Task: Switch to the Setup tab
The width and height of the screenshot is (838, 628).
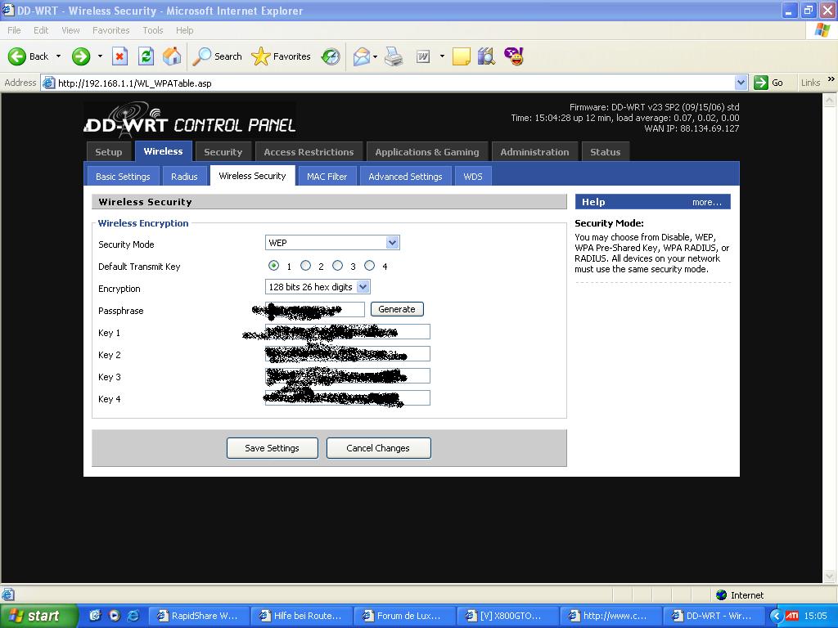Action: pyautogui.click(x=109, y=151)
